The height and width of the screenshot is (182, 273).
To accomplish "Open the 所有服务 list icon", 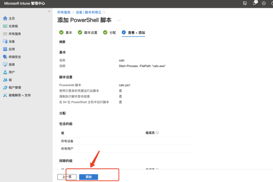I will point(5,34).
